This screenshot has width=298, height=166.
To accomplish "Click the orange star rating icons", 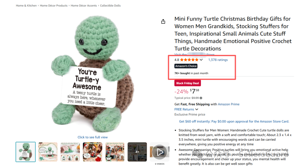I will click(x=189, y=60).
